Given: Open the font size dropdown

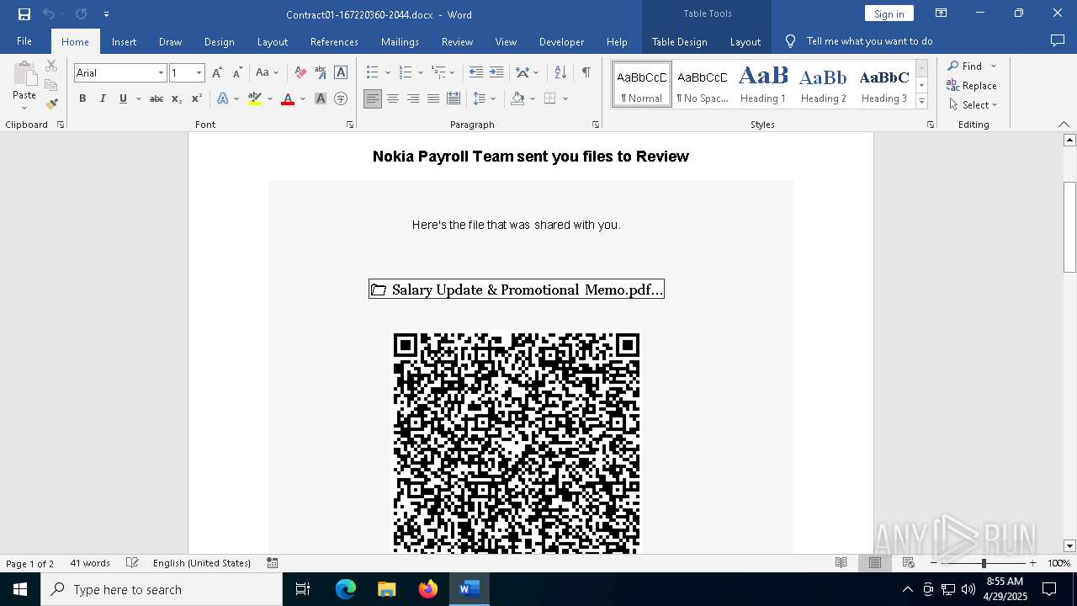Looking at the screenshot, I should click(x=199, y=73).
